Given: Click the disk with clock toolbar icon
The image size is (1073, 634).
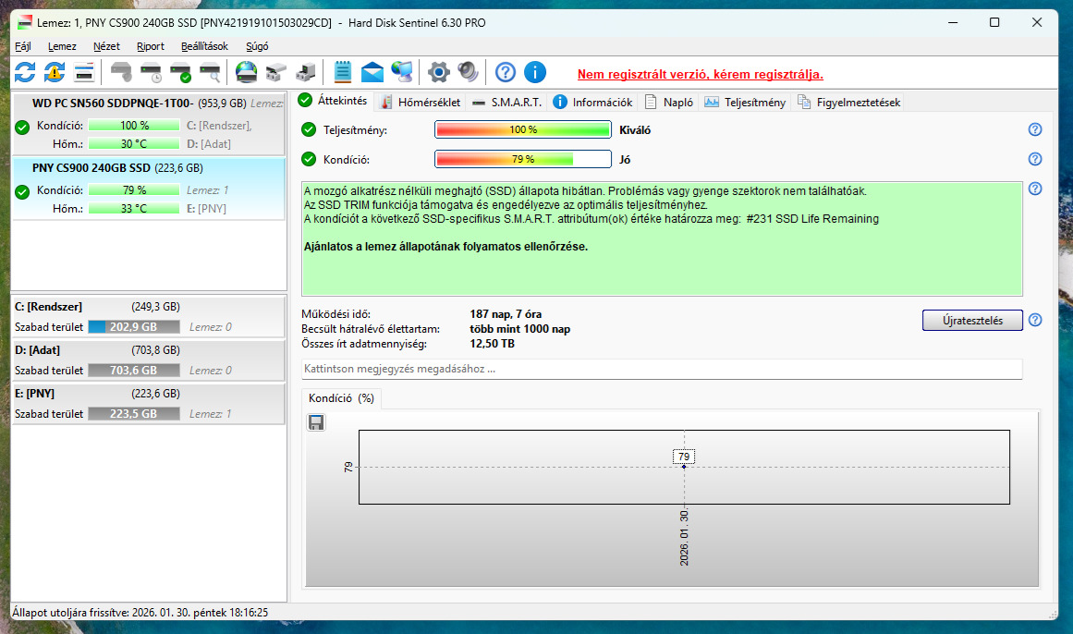Looking at the screenshot, I should [151, 72].
